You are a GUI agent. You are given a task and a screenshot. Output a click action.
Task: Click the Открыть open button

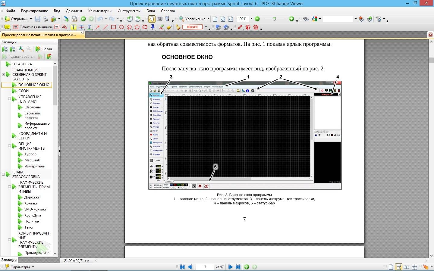pyautogui.click(x=16, y=19)
